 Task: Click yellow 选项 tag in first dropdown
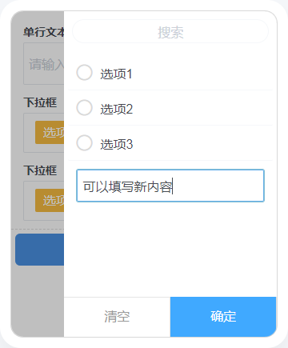coord(50,132)
